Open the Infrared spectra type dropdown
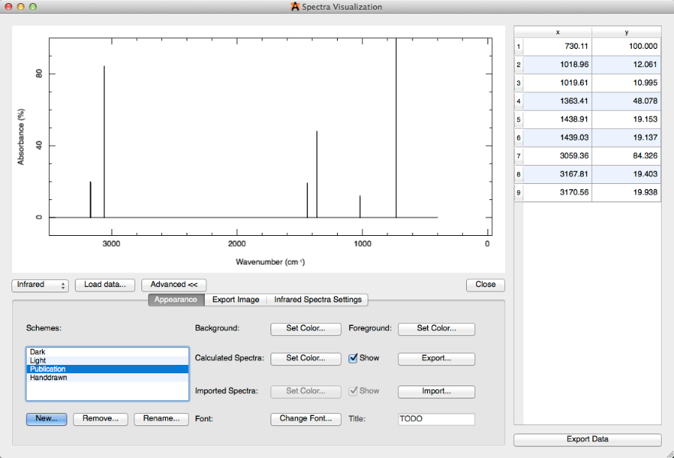Viewport: 674px width, 458px height. [x=41, y=285]
